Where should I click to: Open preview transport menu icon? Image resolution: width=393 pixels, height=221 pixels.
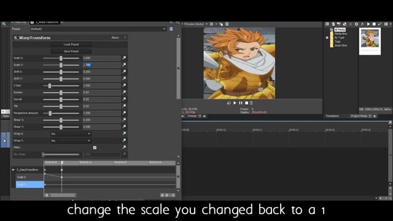tap(251, 103)
